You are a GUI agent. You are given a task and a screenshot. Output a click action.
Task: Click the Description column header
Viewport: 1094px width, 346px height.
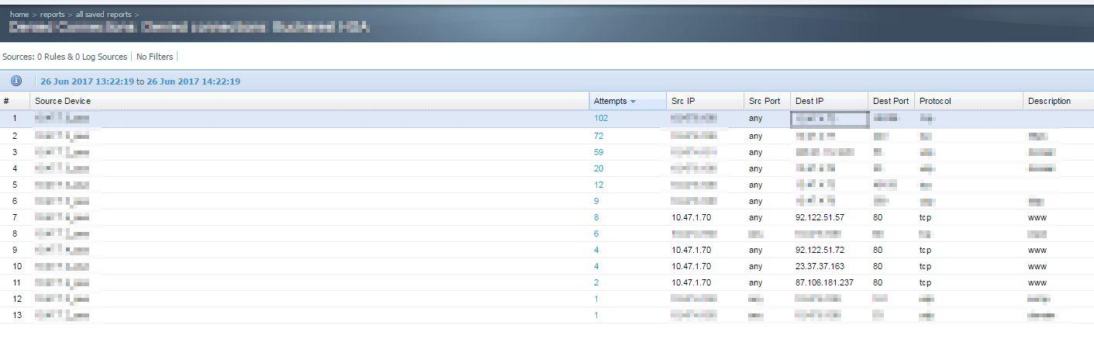[x=1049, y=102]
